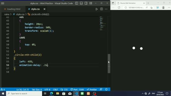The width and height of the screenshot is (171, 96).
Task: Click the editor vertical scrollbar thumb
Action: point(109,63)
